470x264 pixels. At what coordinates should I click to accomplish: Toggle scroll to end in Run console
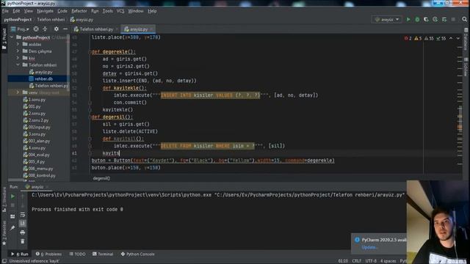point(23,223)
